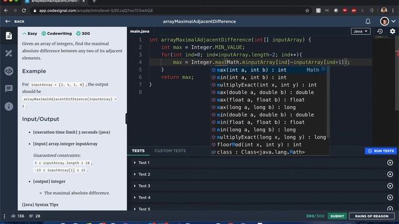The width and height of the screenshot is (399, 224).
Task: Select the main.java file tab
Action: tap(140, 31)
